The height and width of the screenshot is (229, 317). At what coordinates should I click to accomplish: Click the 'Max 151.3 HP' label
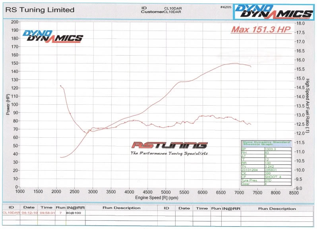point(261,30)
